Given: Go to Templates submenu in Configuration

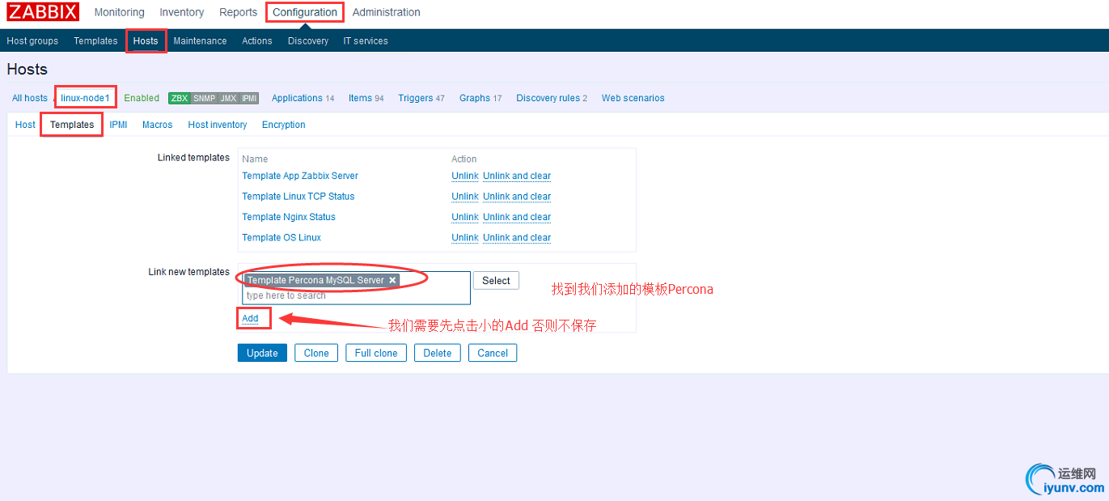Looking at the screenshot, I should click(95, 40).
